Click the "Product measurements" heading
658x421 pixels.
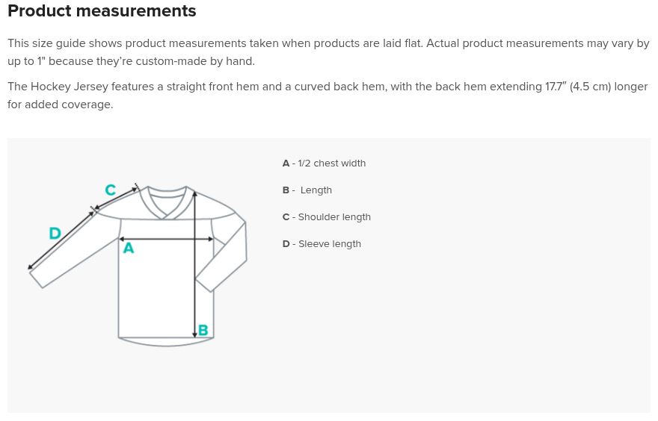point(102,11)
